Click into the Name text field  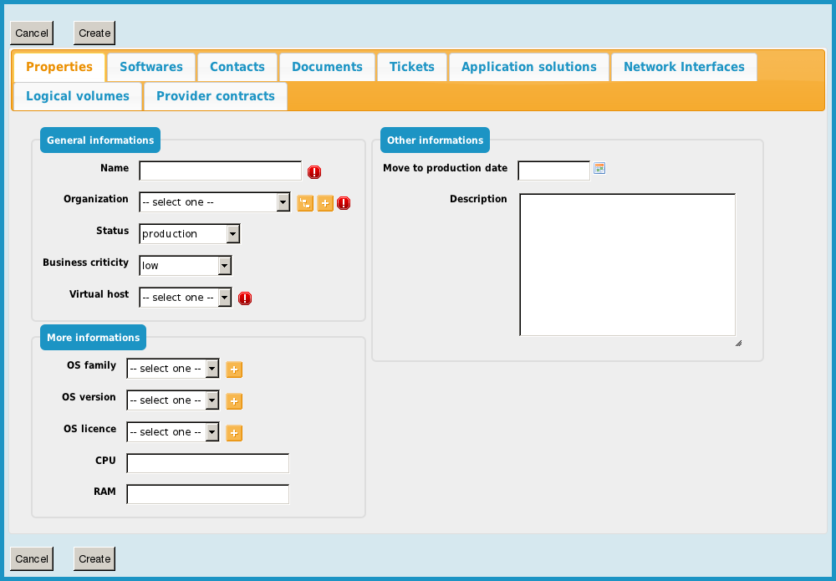pos(220,171)
